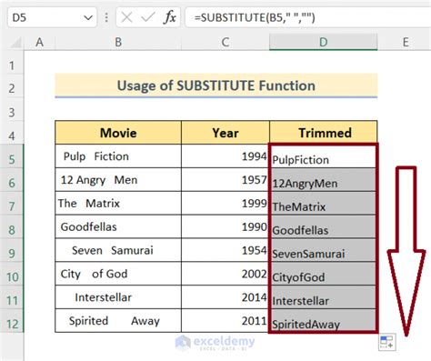Screen dimensions: 431x361
Task: Select 'Goodfellas' cell in Movie column
Action: tap(118, 226)
